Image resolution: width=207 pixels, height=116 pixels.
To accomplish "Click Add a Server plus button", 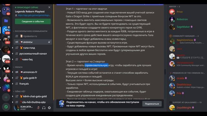I will (6, 97).
